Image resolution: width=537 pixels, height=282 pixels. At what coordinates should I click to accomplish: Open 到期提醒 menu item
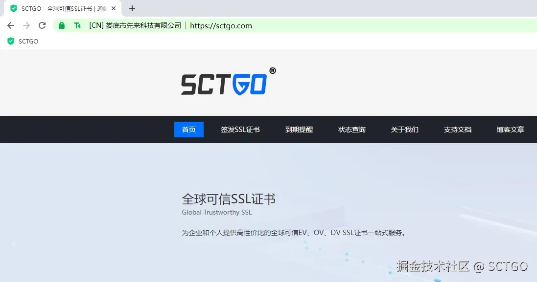point(299,130)
